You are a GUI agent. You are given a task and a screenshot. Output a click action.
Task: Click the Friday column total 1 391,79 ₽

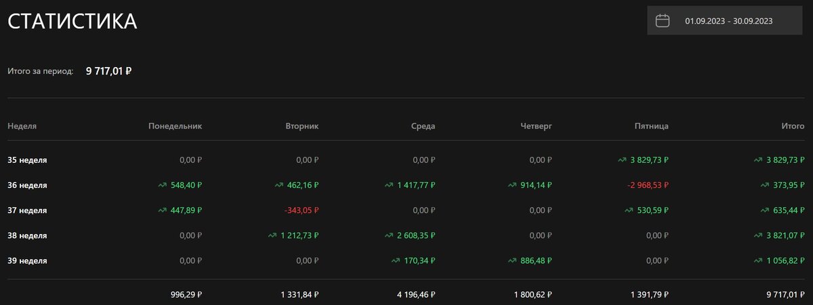(650, 295)
